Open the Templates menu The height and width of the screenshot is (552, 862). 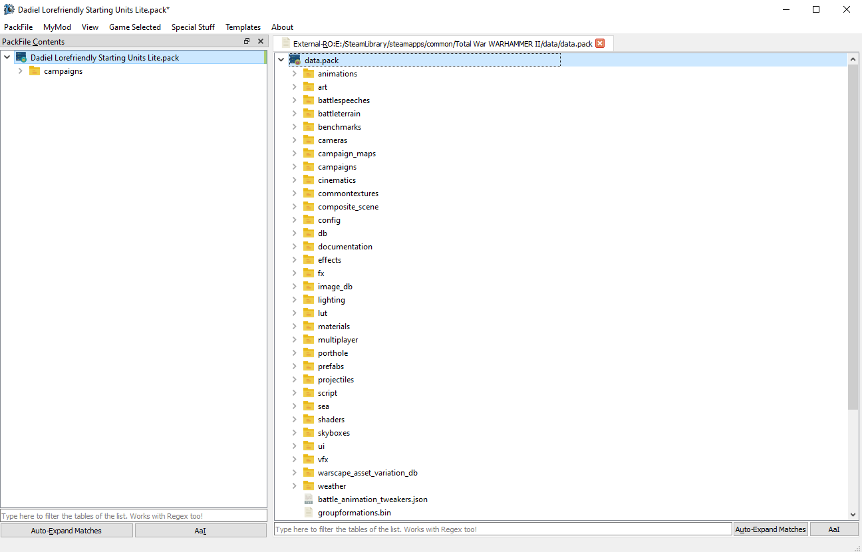(x=243, y=27)
